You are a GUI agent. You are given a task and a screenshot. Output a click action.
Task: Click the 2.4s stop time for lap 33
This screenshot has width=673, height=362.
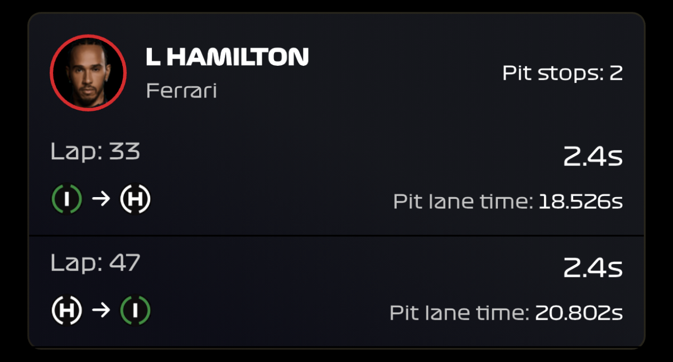coord(593,158)
